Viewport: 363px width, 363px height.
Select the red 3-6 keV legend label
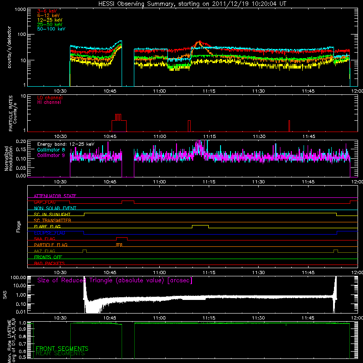click(47, 11)
